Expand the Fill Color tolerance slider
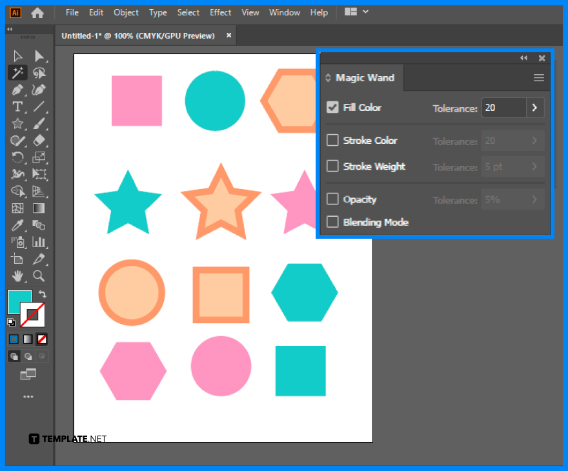Viewport: 568px width, 471px height. [x=535, y=108]
